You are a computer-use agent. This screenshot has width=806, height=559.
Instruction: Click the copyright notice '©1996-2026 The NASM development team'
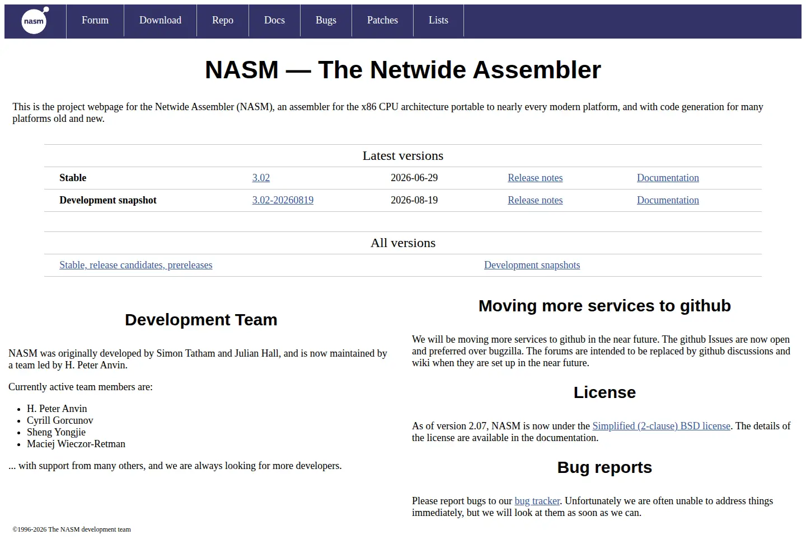[x=72, y=529]
